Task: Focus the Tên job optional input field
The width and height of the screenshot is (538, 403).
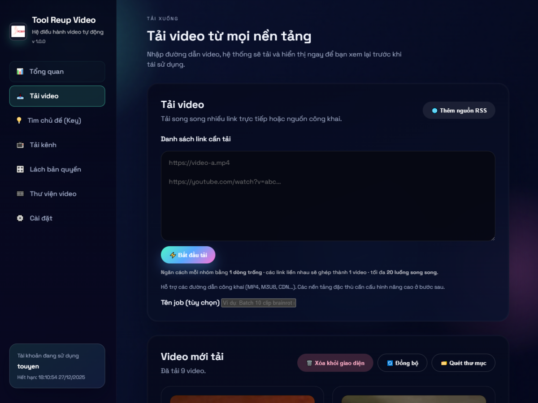Action: pyautogui.click(x=259, y=303)
